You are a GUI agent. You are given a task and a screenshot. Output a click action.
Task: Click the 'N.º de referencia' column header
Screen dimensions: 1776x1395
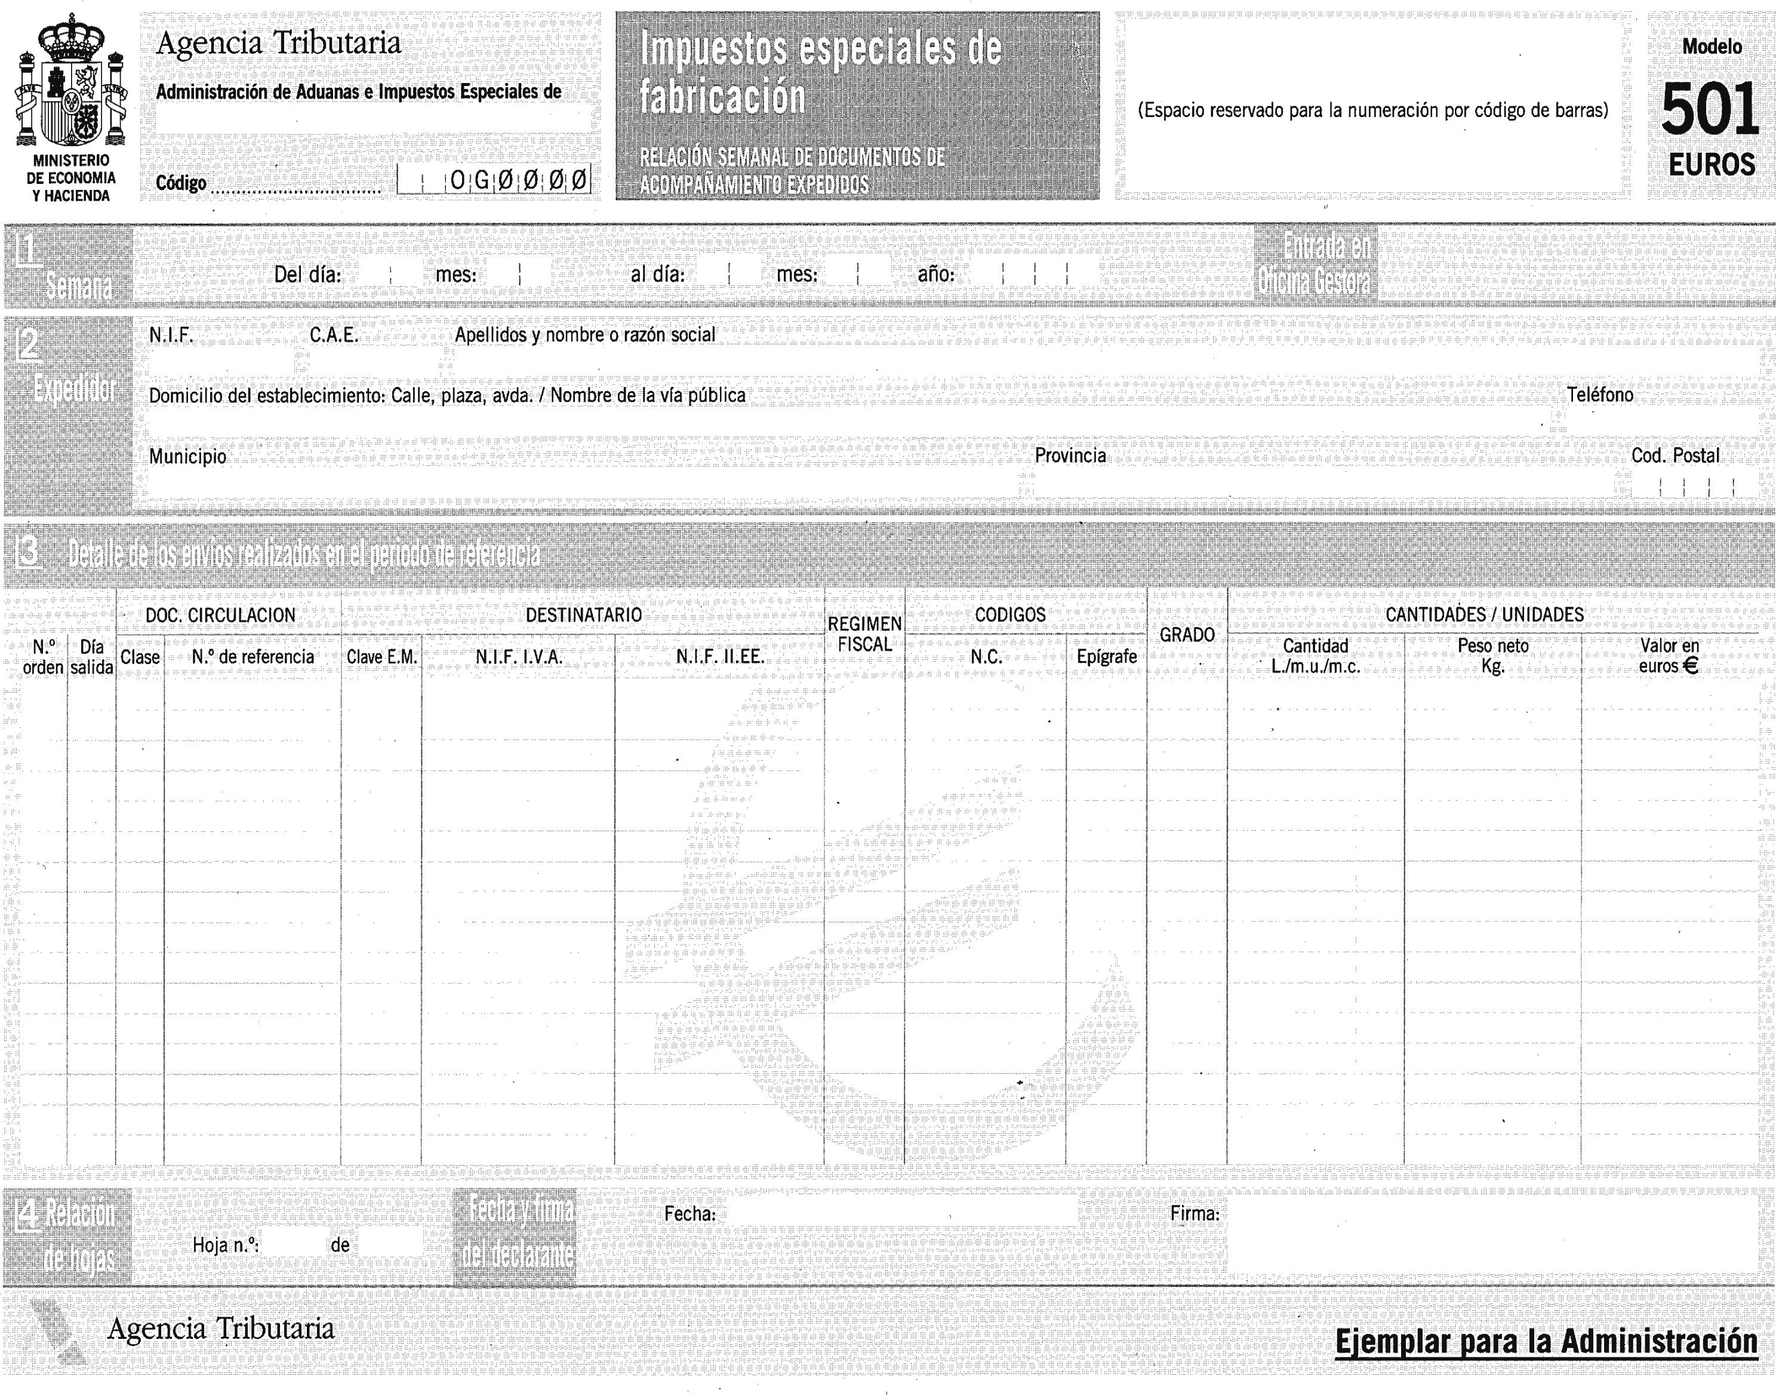coord(253,657)
